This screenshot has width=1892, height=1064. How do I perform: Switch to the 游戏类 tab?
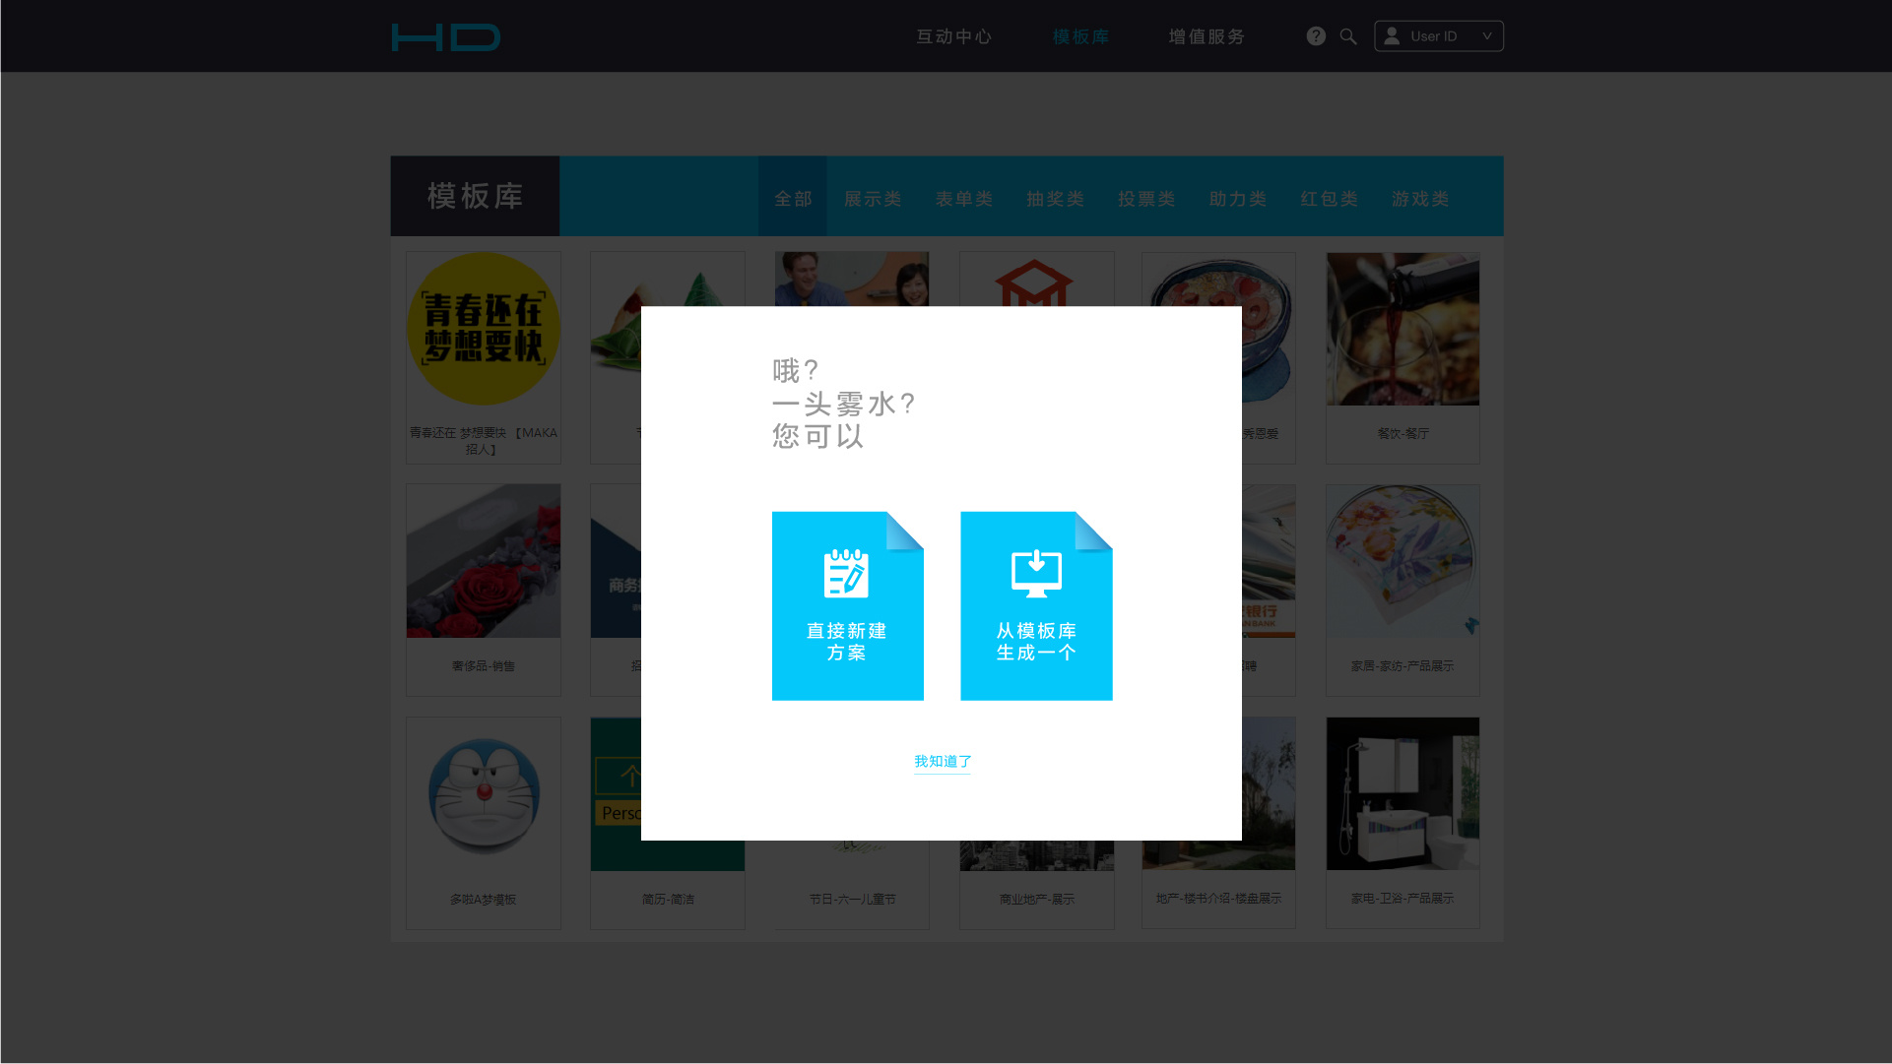tap(1420, 199)
